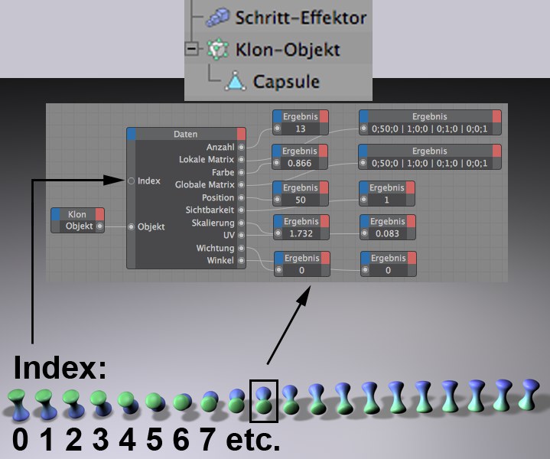Click the Wichtung output port
Screen dimensions: 550x459
(241, 248)
